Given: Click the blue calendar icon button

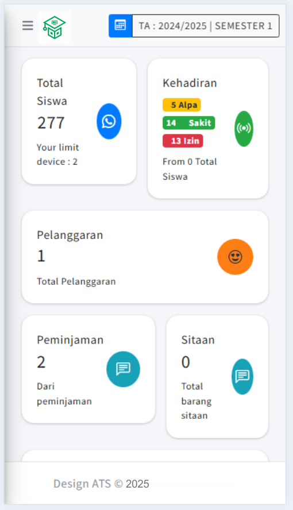Looking at the screenshot, I should point(120,26).
